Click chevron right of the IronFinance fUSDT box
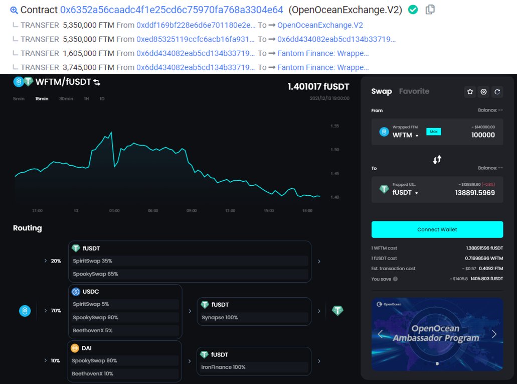Viewport: 517px width, 384px height. pos(319,361)
